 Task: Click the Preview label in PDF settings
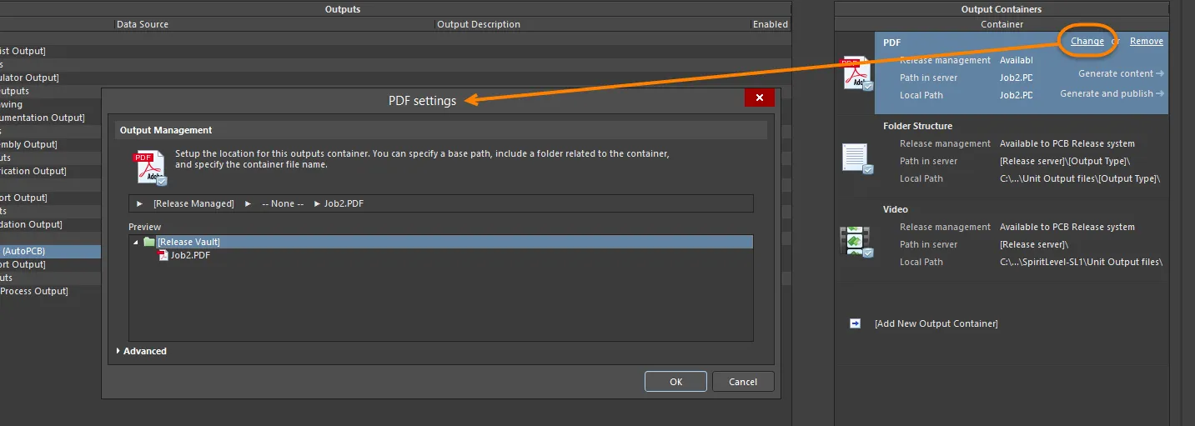click(145, 227)
